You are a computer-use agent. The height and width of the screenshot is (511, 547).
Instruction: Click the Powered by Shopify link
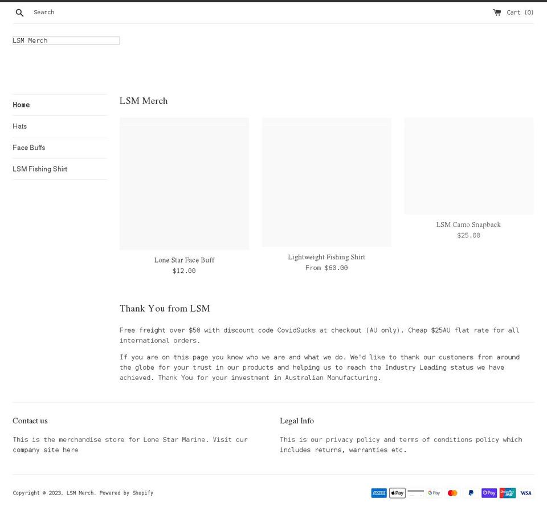coord(126,493)
